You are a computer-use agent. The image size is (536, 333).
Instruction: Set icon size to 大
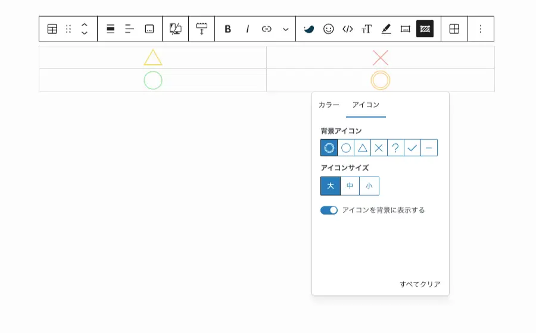pos(330,186)
